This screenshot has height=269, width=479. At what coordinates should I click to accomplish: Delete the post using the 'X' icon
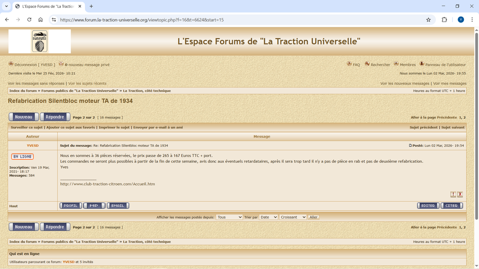pos(460,194)
